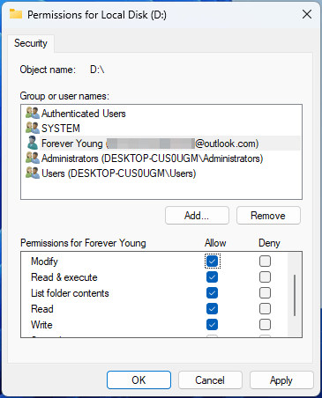Click the permissions list scrollbar thumb
Screen dimensions: 322x398
pos(295,295)
